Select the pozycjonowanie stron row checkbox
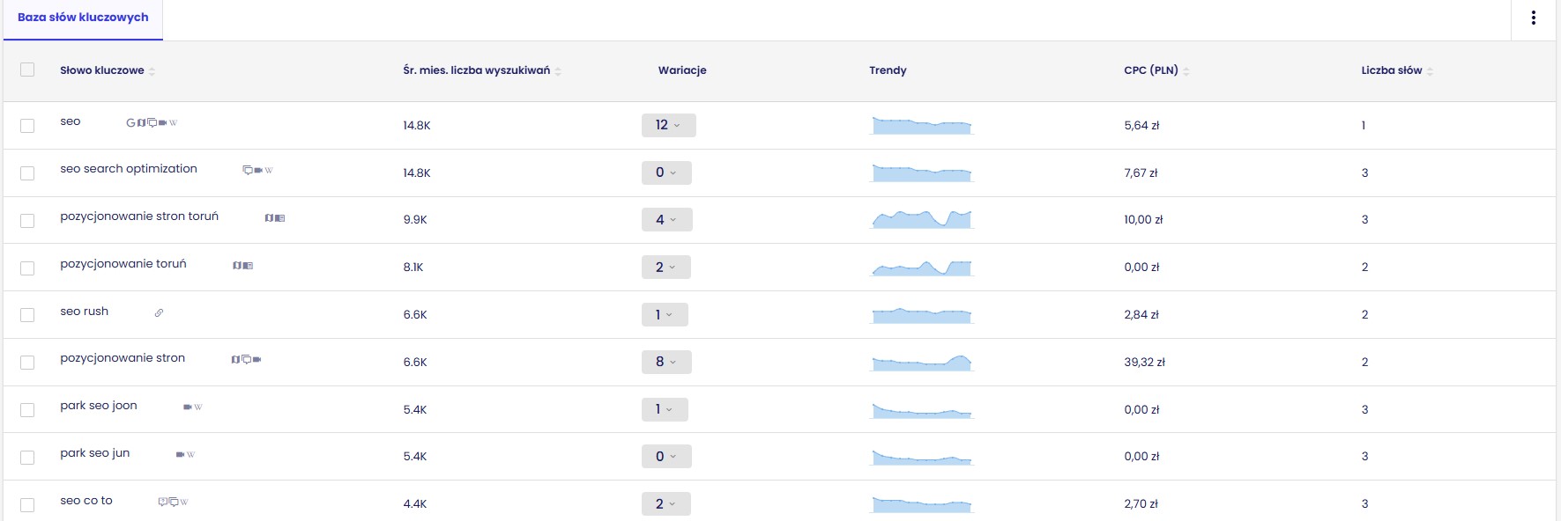Image resolution: width=1561 pixels, height=521 pixels. pos(27,363)
